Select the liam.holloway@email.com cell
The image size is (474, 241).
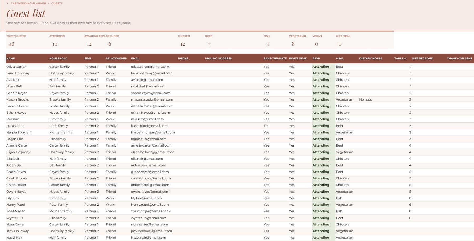point(152,73)
